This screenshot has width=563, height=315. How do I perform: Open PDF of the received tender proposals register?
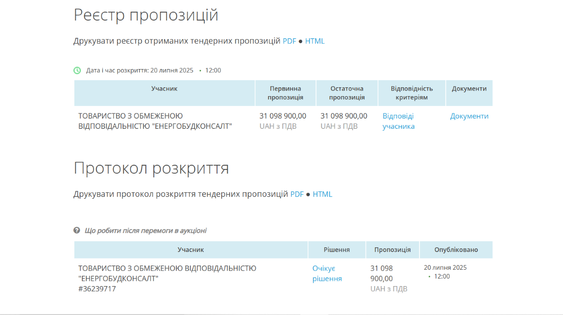tap(289, 41)
